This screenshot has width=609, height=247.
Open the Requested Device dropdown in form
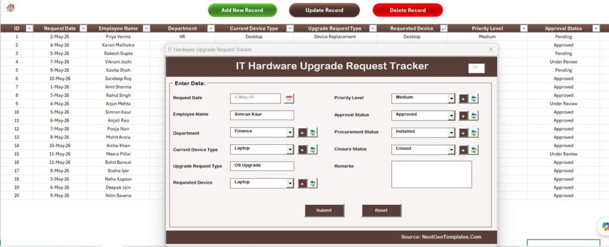coord(290,183)
